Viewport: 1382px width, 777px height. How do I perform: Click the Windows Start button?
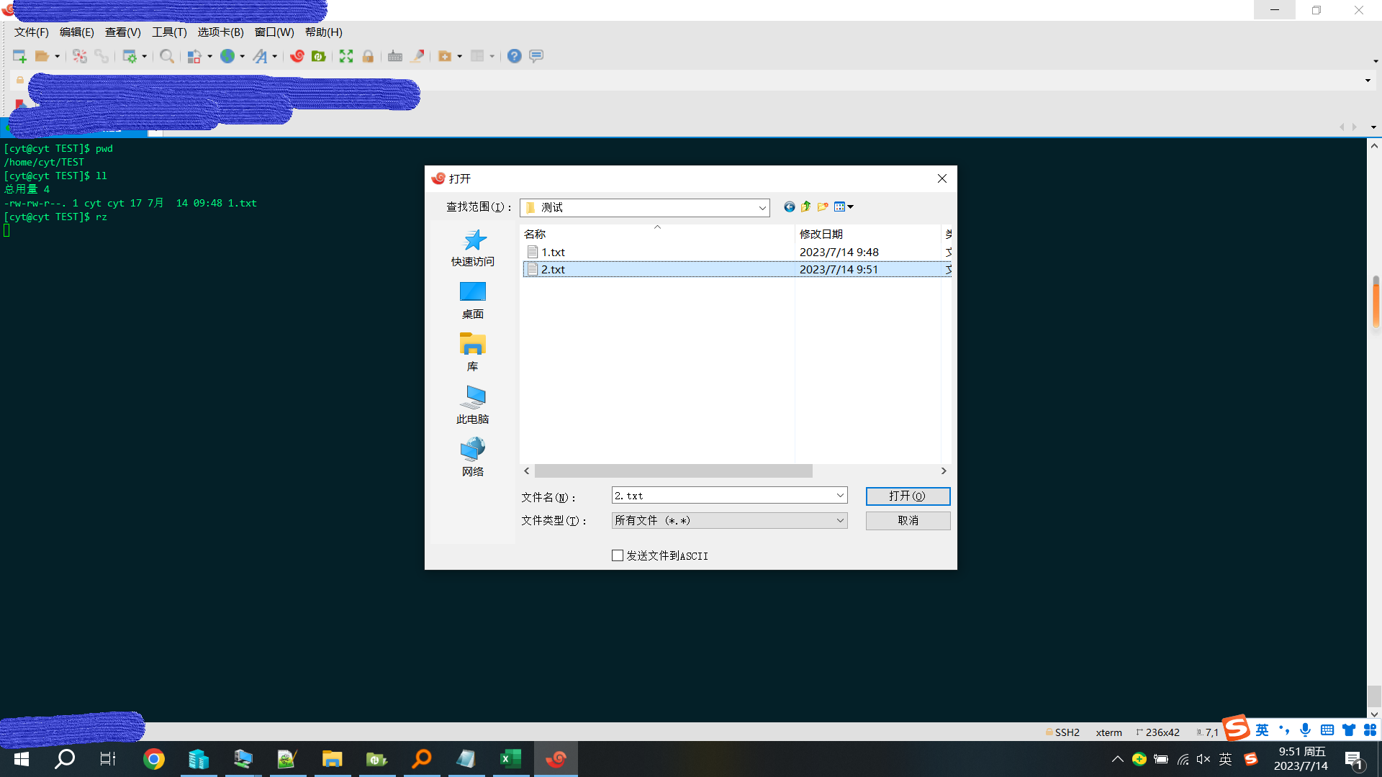coord(22,759)
